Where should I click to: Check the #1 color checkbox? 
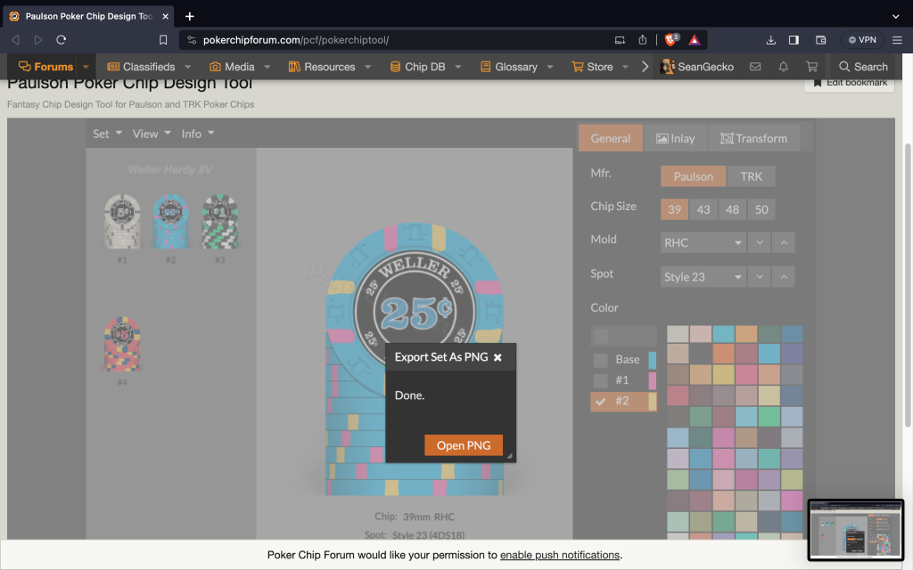coord(600,381)
